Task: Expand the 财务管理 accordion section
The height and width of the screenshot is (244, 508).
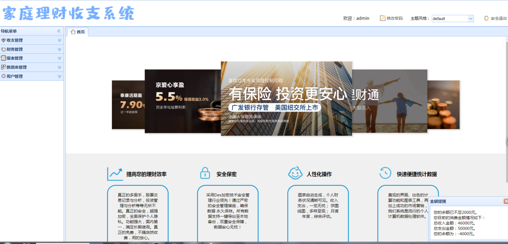Action: pos(59,49)
